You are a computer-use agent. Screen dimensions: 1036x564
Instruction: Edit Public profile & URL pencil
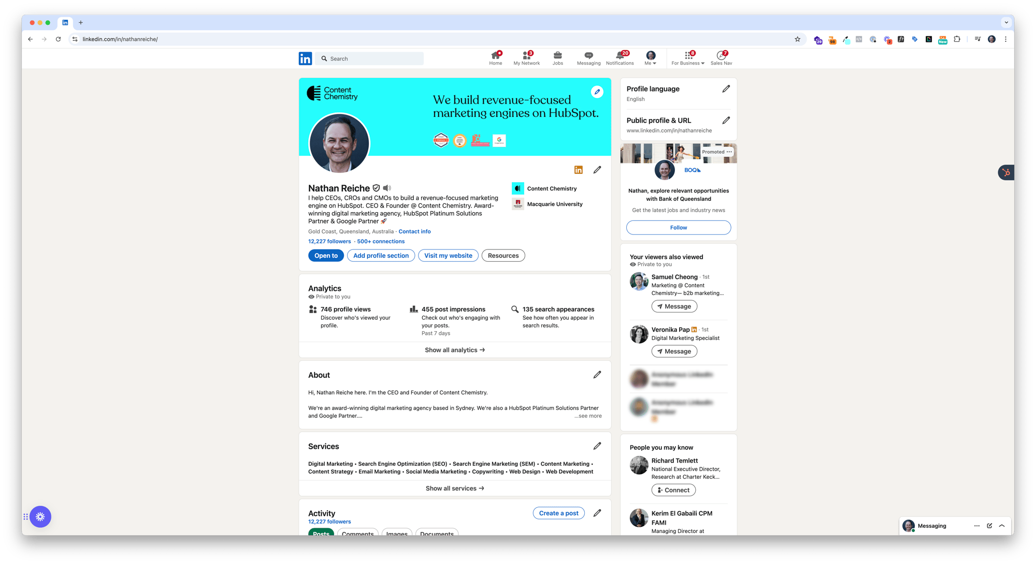pyautogui.click(x=726, y=121)
